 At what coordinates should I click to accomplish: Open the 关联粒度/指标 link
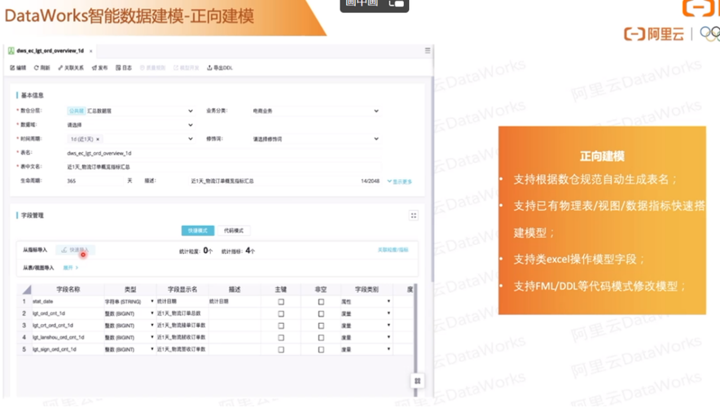tap(393, 250)
